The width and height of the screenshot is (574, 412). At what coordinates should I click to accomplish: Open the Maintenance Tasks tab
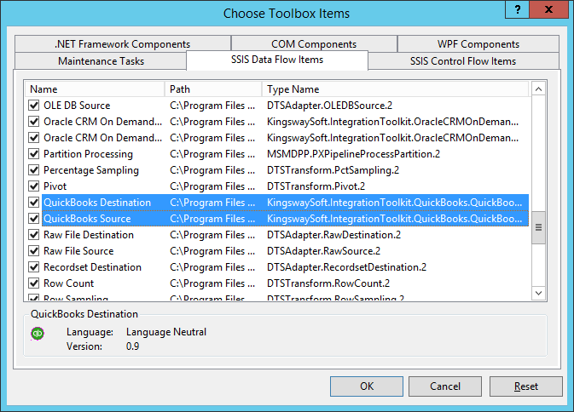click(x=101, y=61)
